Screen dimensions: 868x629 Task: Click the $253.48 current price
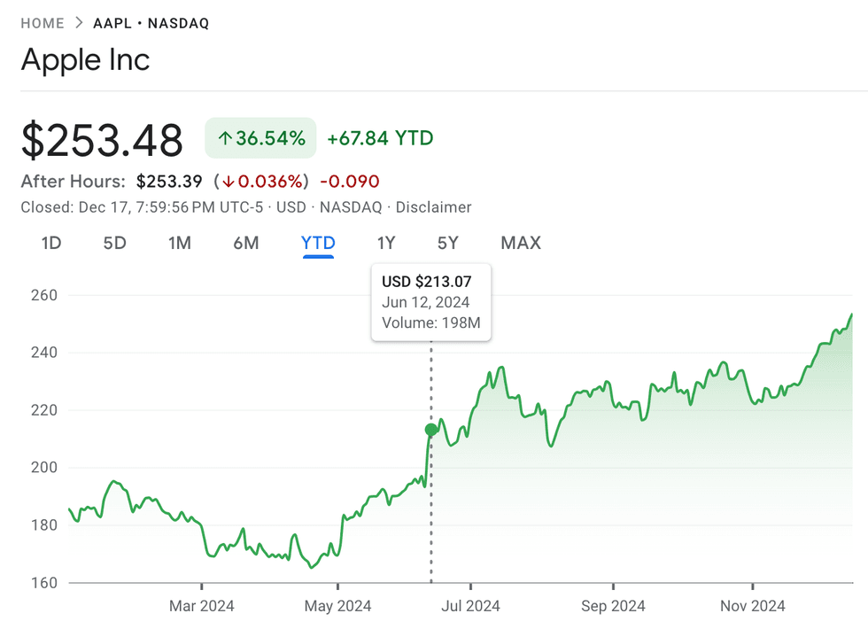click(102, 140)
